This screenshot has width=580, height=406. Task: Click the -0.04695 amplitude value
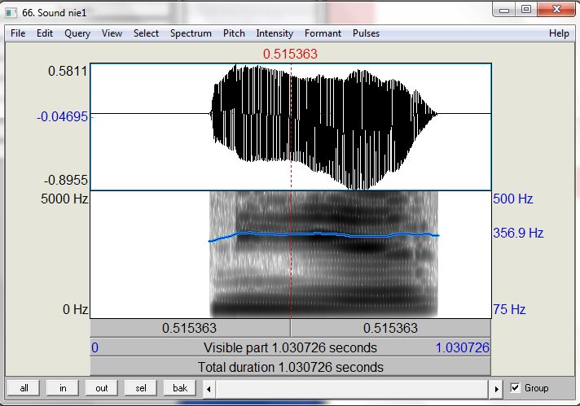(63, 116)
